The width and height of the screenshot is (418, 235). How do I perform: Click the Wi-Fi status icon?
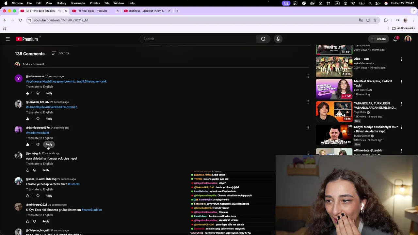(x=353, y=3)
